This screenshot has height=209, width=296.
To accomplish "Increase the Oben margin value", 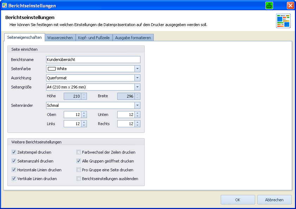I will tap(84, 113).
